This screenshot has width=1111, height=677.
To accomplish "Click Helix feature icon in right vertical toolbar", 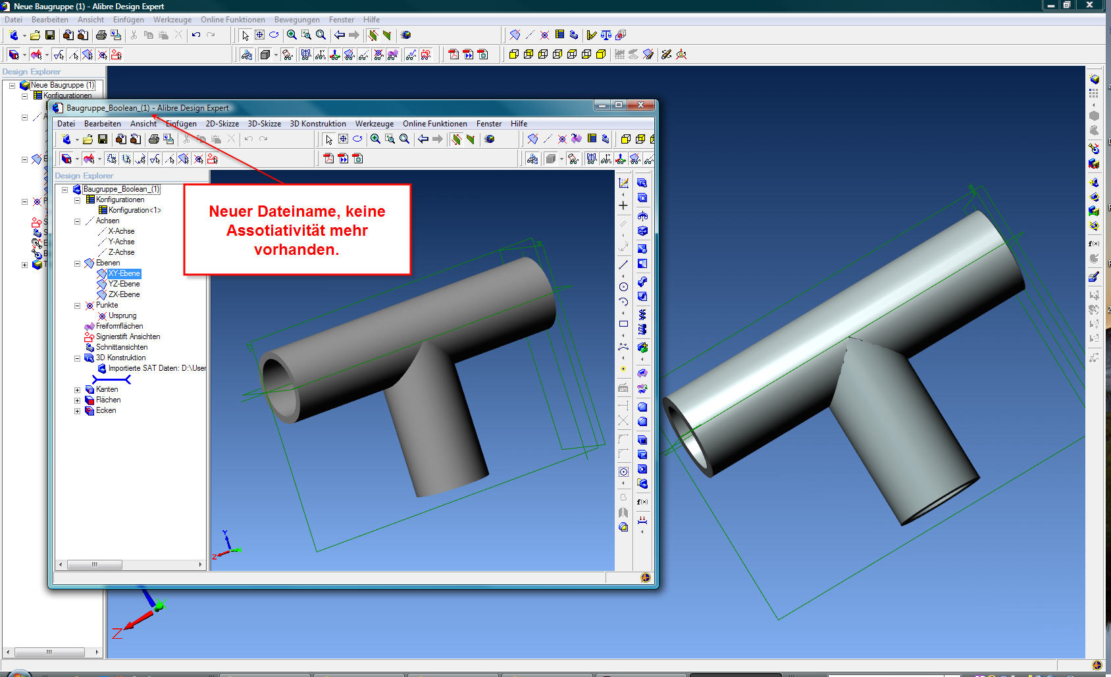I will click(x=642, y=315).
